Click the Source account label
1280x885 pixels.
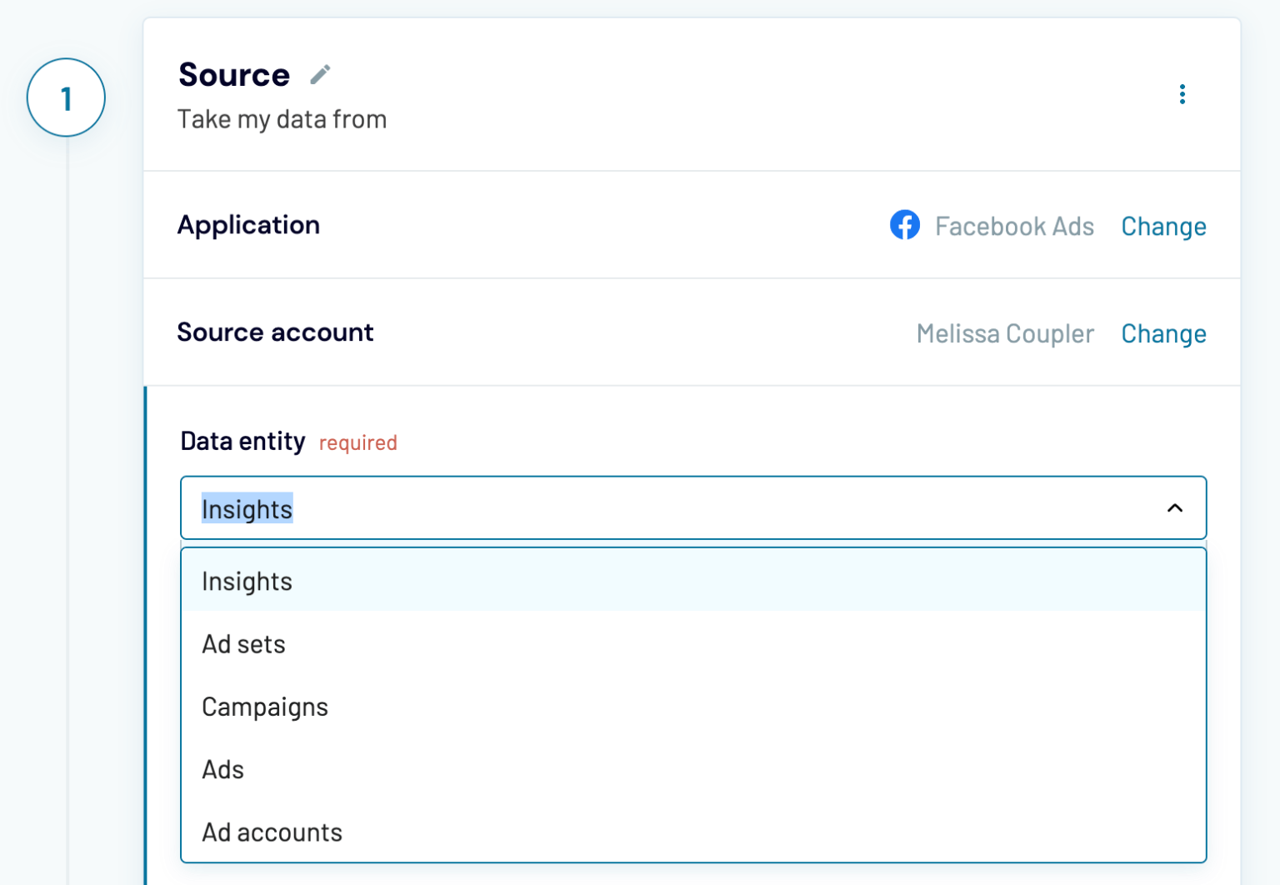pos(275,332)
